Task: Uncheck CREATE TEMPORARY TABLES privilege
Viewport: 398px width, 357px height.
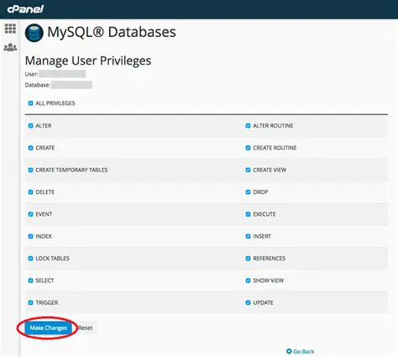Action: tap(31, 170)
